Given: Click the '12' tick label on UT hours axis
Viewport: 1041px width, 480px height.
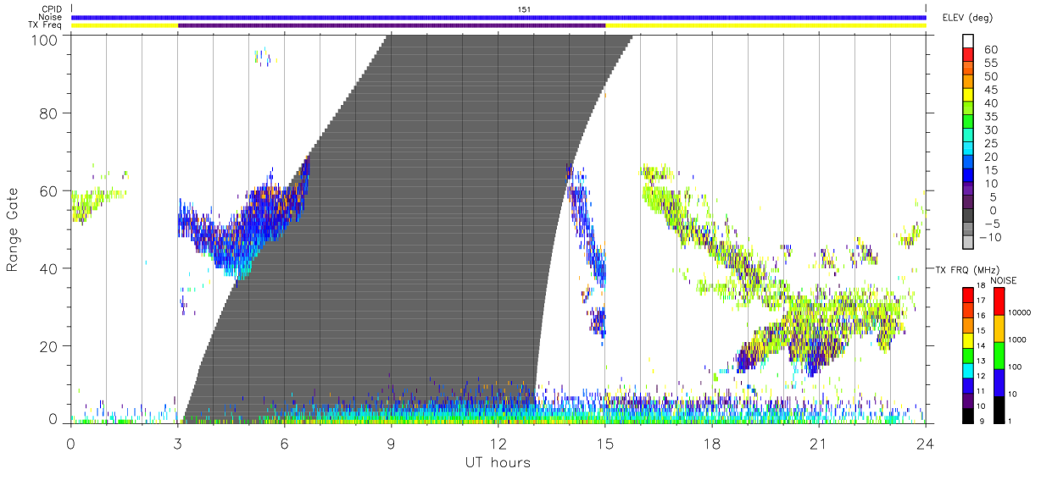Looking at the screenshot, I should point(498,444).
